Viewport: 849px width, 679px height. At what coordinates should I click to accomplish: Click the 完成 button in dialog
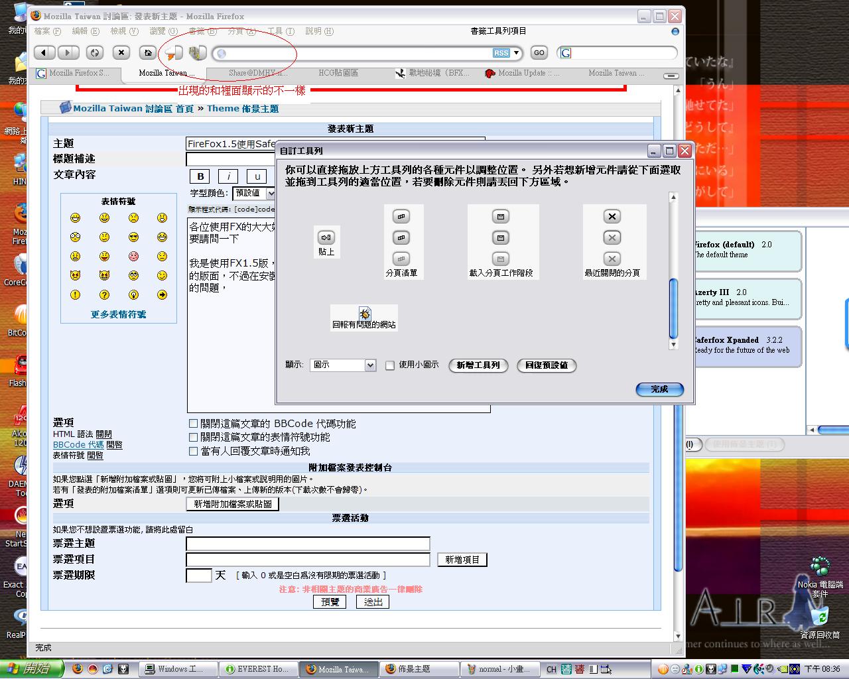659,389
